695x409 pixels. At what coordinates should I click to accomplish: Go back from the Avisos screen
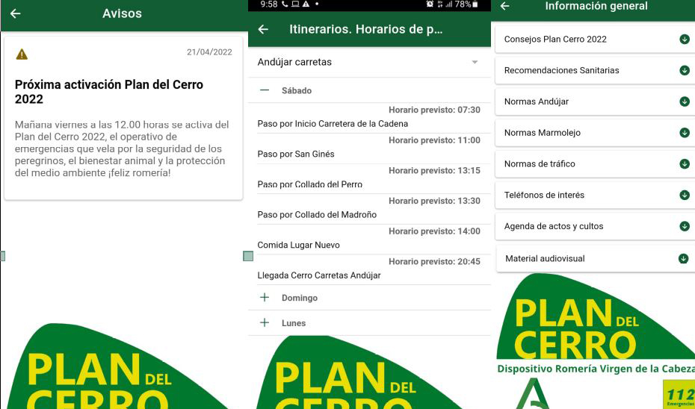tap(15, 13)
